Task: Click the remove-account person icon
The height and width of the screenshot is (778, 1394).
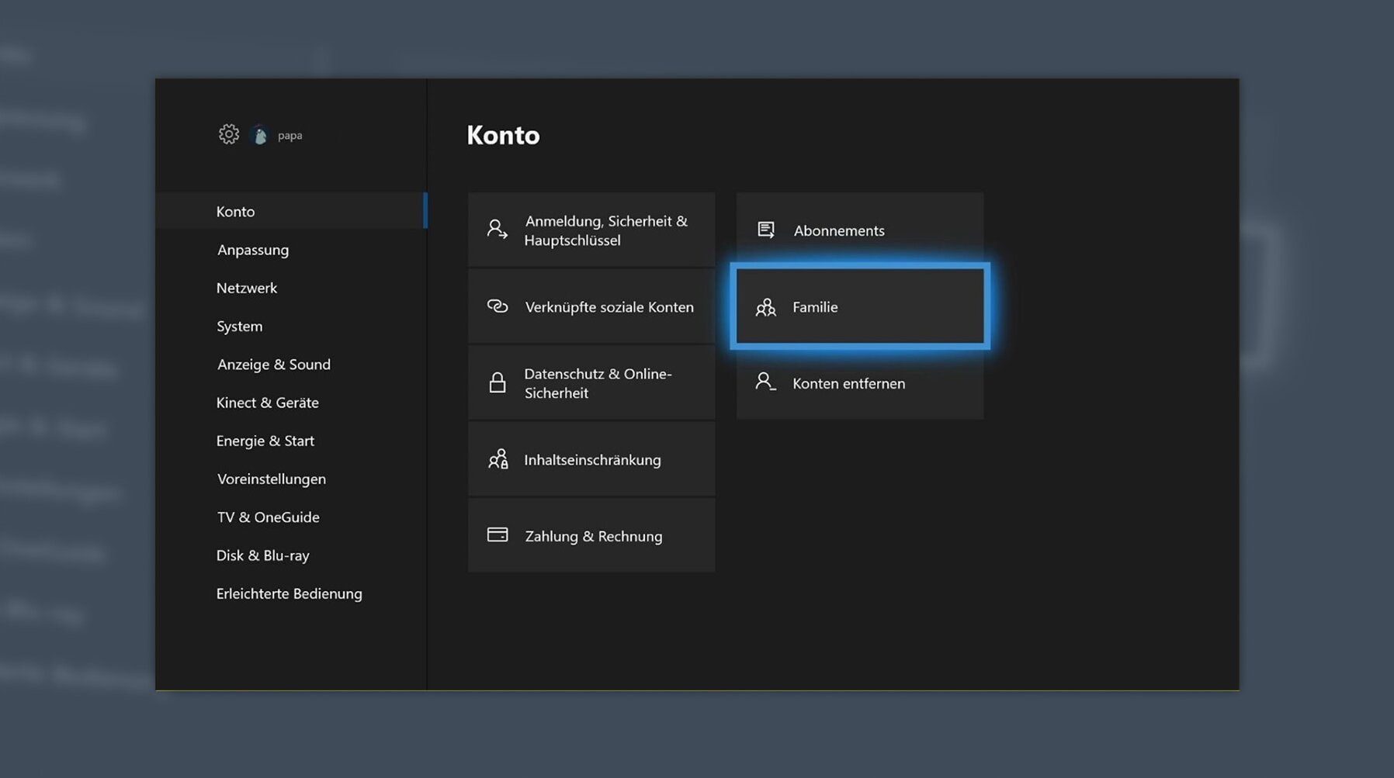Action: point(765,382)
